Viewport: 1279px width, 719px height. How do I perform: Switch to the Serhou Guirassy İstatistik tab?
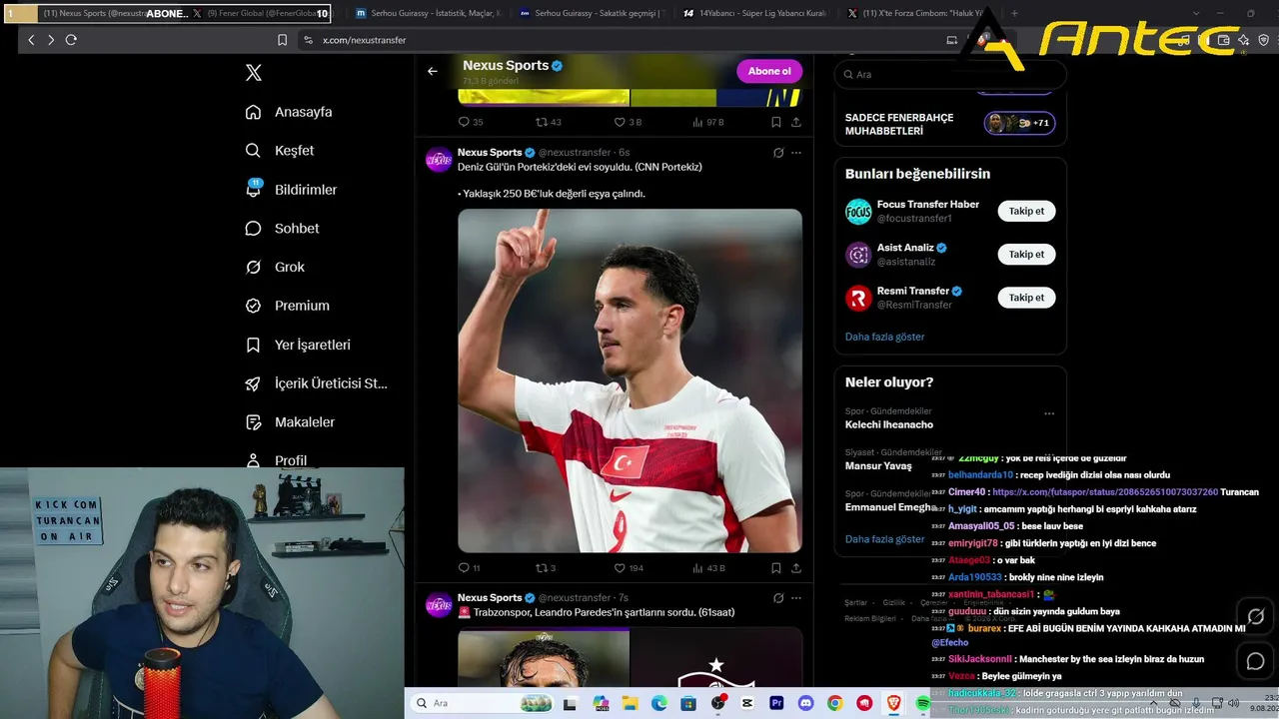[427, 14]
